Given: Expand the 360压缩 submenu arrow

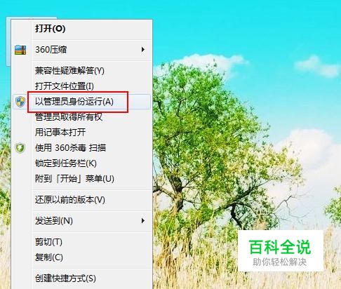Looking at the screenshot, I should [x=142, y=50].
